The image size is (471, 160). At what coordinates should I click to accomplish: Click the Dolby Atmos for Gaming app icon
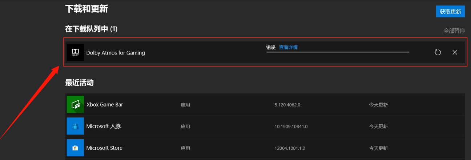(75, 52)
